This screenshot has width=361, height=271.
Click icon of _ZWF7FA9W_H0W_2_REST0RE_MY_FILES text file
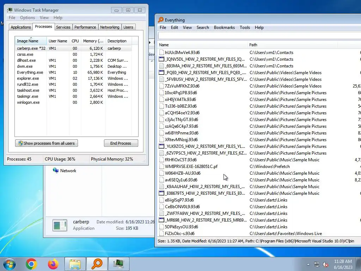pyautogui.click(x=161, y=213)
